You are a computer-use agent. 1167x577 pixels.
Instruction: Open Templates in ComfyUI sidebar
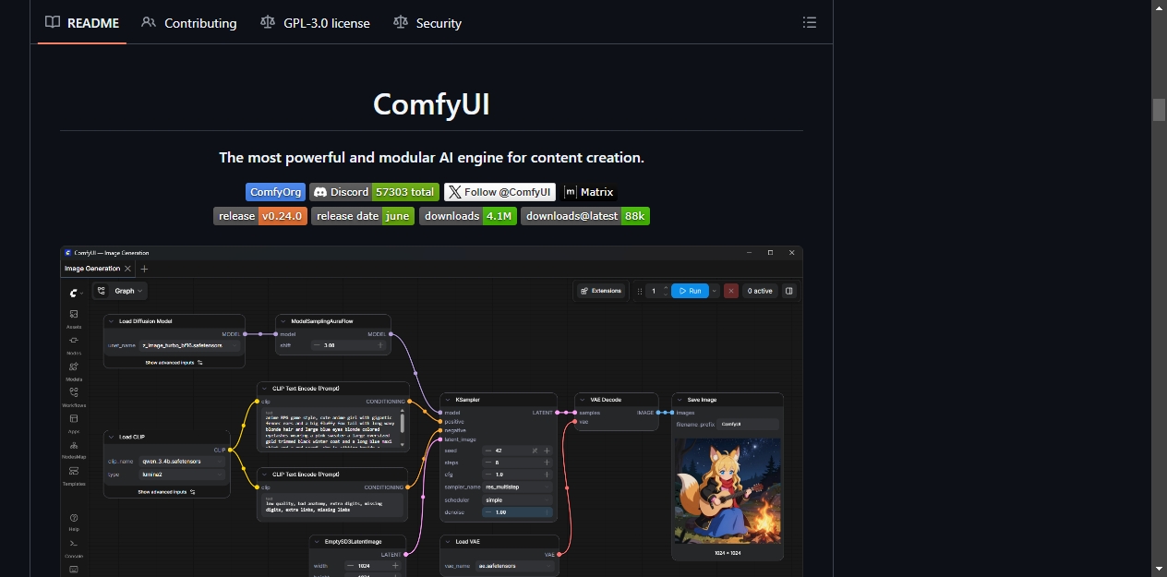[x=74, y=475]
